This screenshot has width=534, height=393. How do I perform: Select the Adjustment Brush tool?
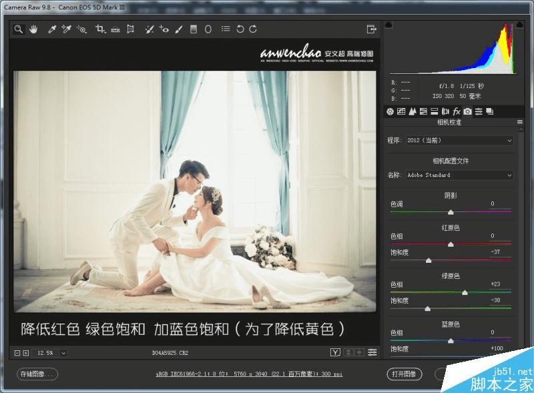[x=179, y=29]
